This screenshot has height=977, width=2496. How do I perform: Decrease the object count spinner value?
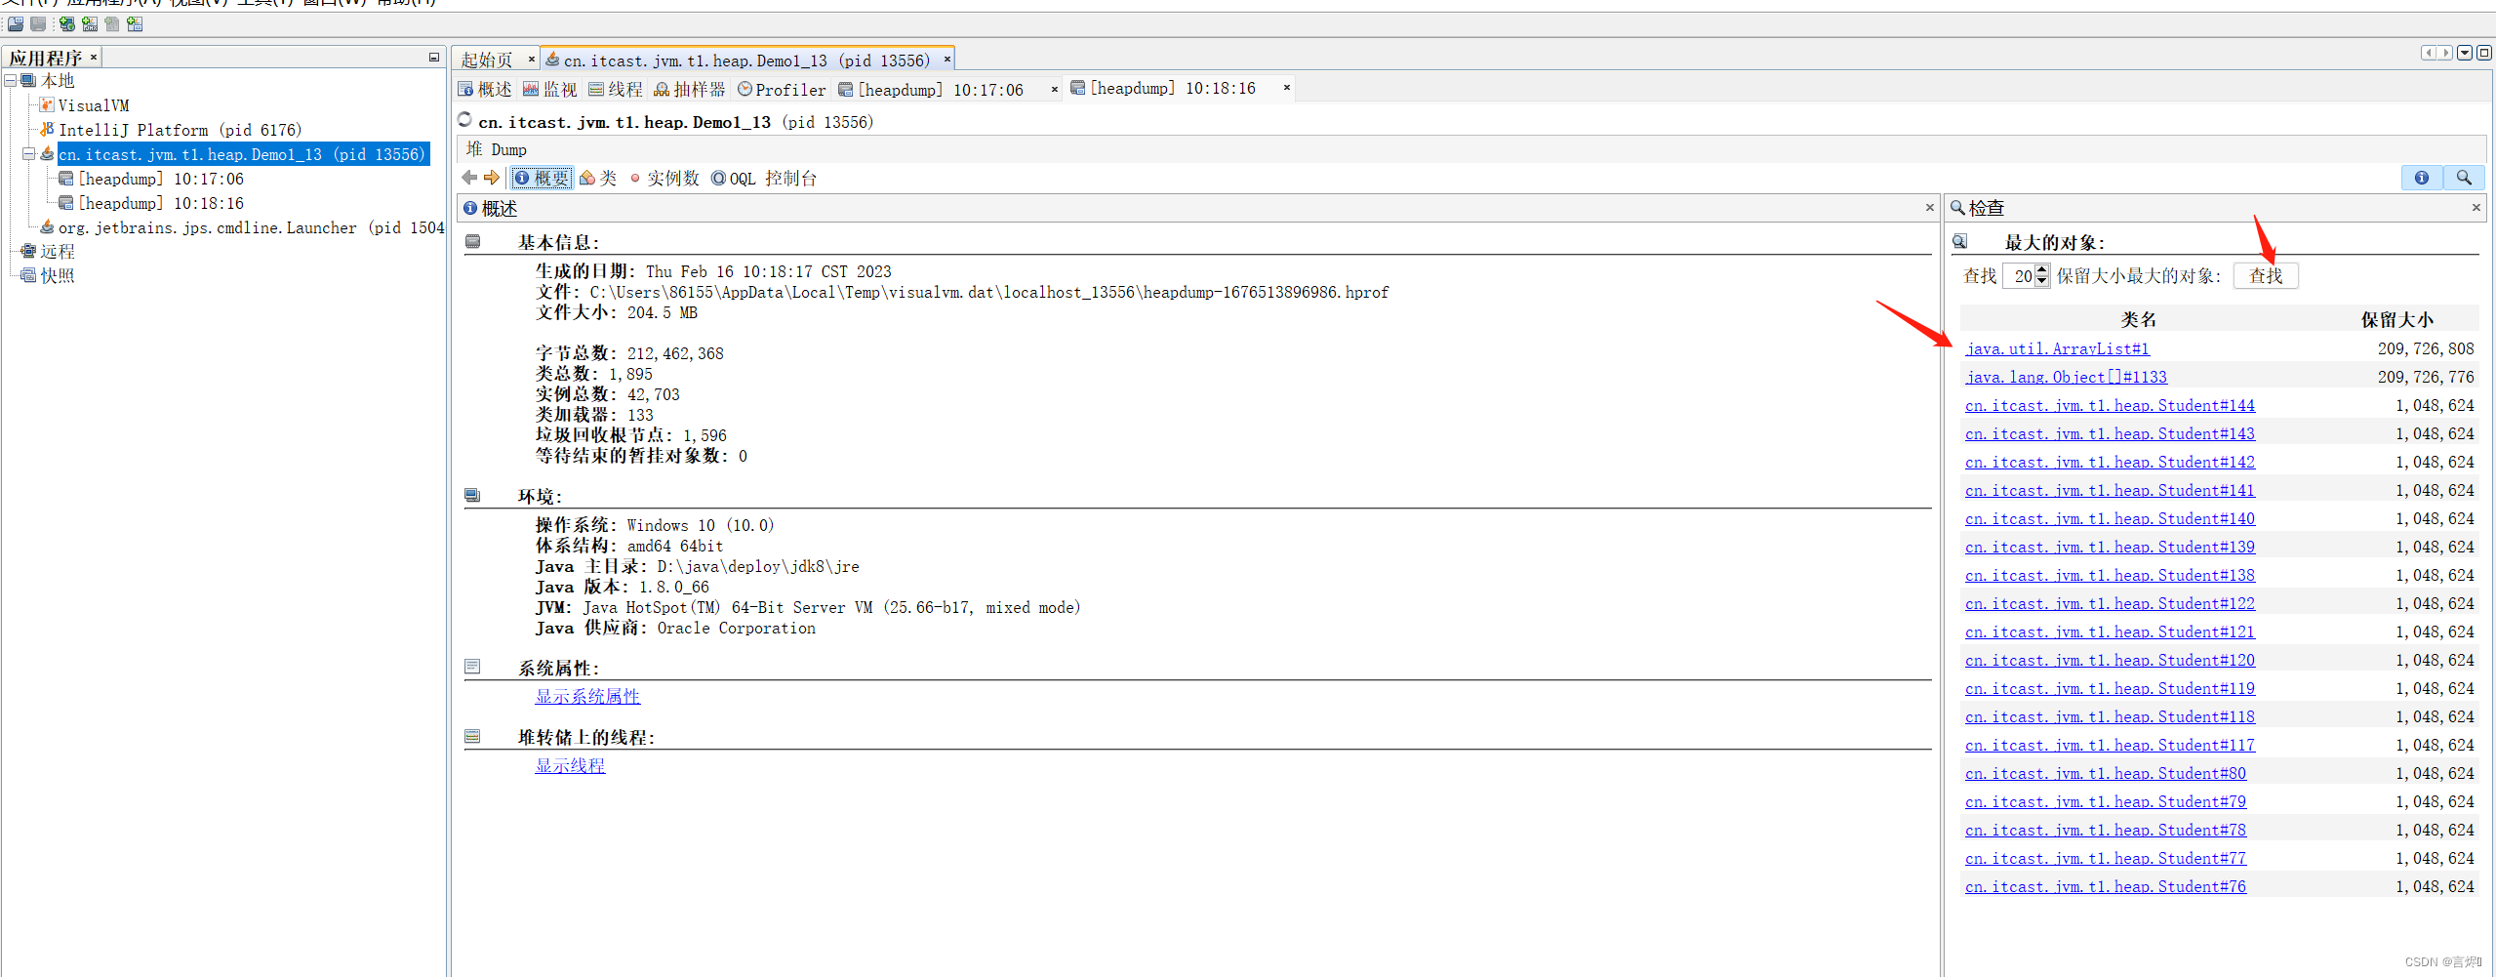(x=2041, y=282)
